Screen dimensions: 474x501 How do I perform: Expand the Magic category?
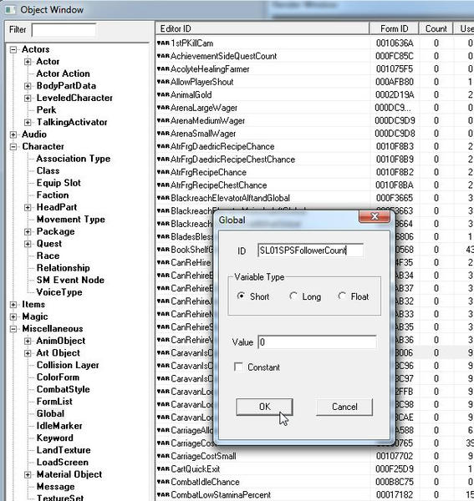click(x=13, y=316)
